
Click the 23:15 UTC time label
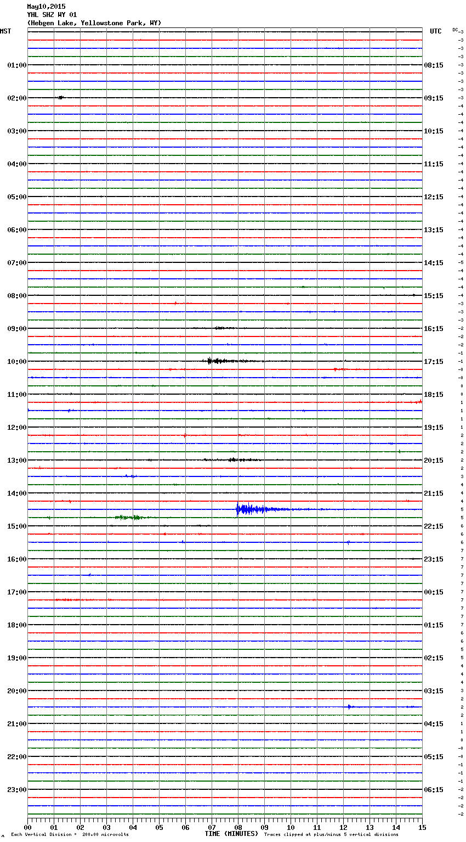click(x=434, y=559)
